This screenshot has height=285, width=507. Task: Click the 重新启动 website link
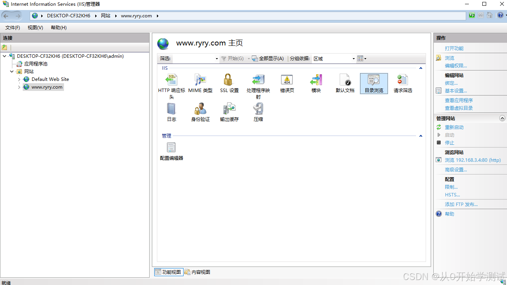(x=454, y=127)
